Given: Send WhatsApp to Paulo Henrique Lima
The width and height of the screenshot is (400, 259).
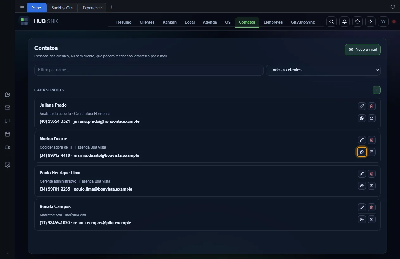Looking at the screenshot, I should 362,186.
